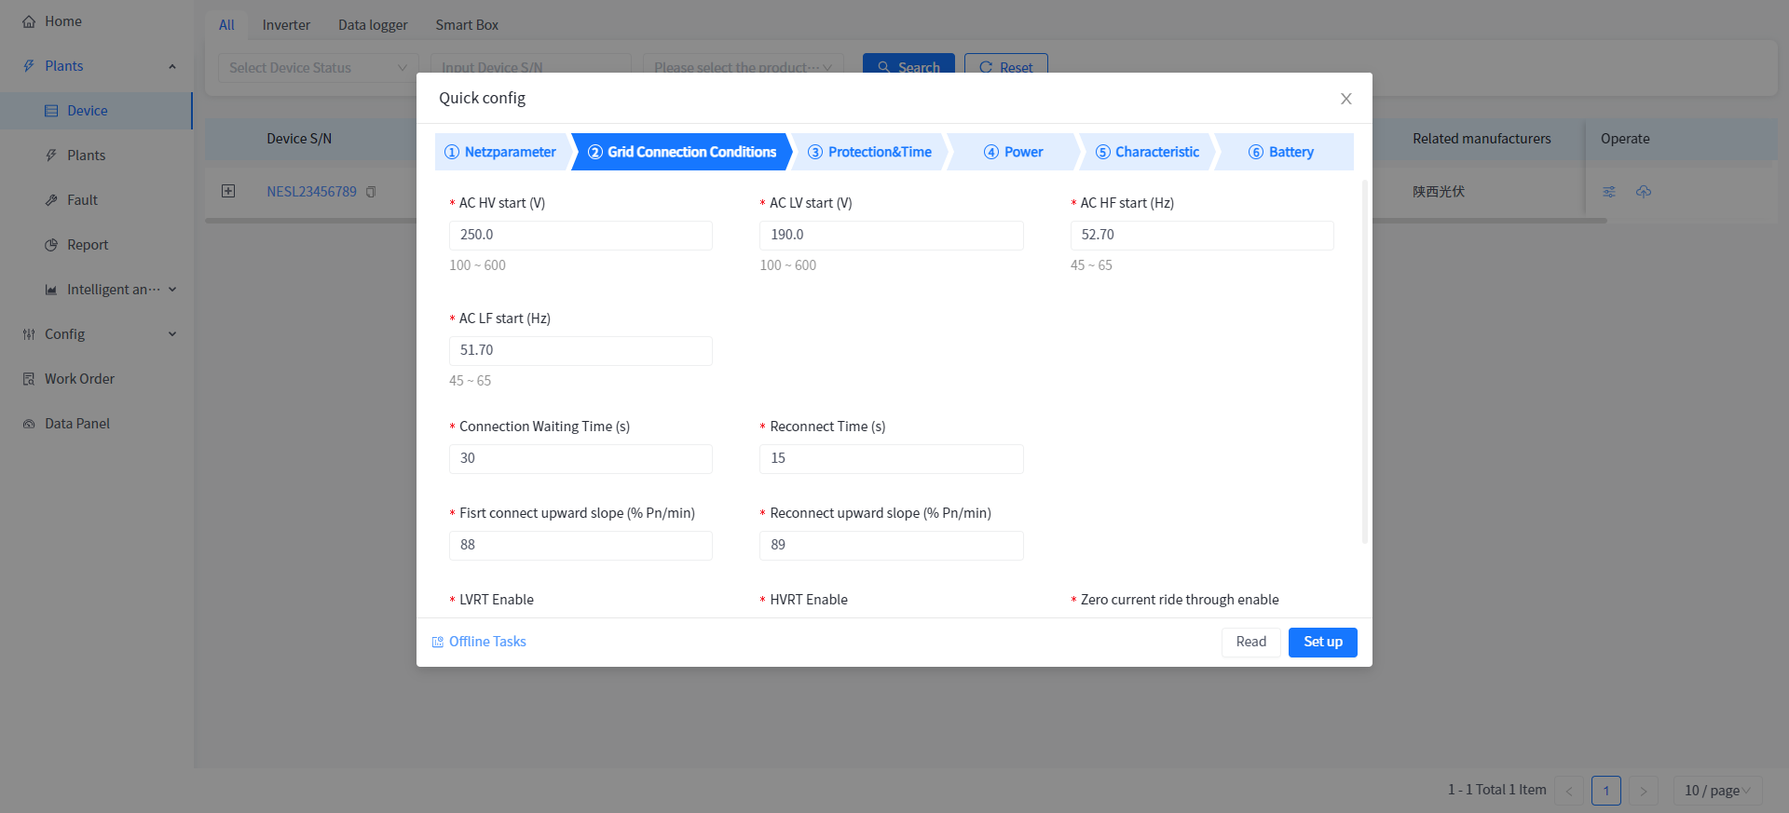This screenshot has width=1789, height=813.
Task: Click the AC HV start input field
Action: [580, 236]
